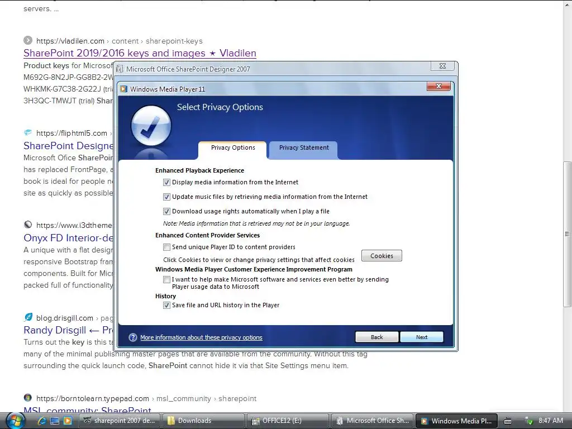Image resolution: width=572 pixels, height=429 pixels.
Task: Open the Windows Start orb
Action: click(x=15, y=421)
